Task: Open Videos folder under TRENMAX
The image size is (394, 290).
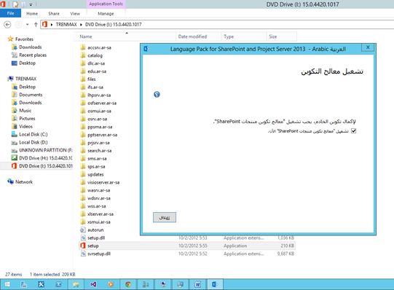Action: pyautogui.click(x=25, y=126)
